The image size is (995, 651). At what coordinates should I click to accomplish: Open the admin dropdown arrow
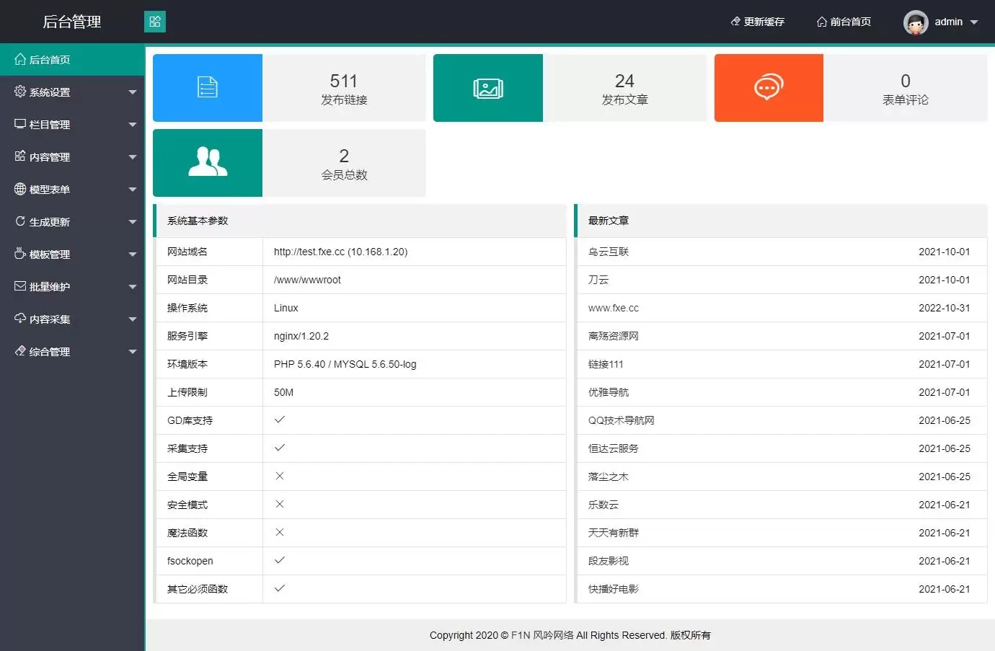(x=974, y=22)
